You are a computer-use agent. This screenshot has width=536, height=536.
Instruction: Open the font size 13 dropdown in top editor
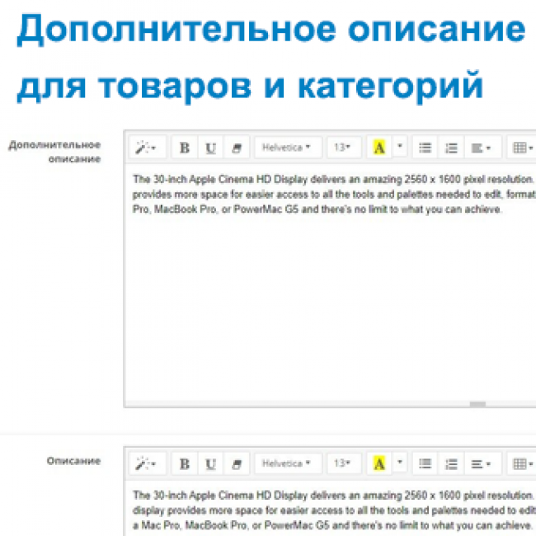(x=342, y=148)
